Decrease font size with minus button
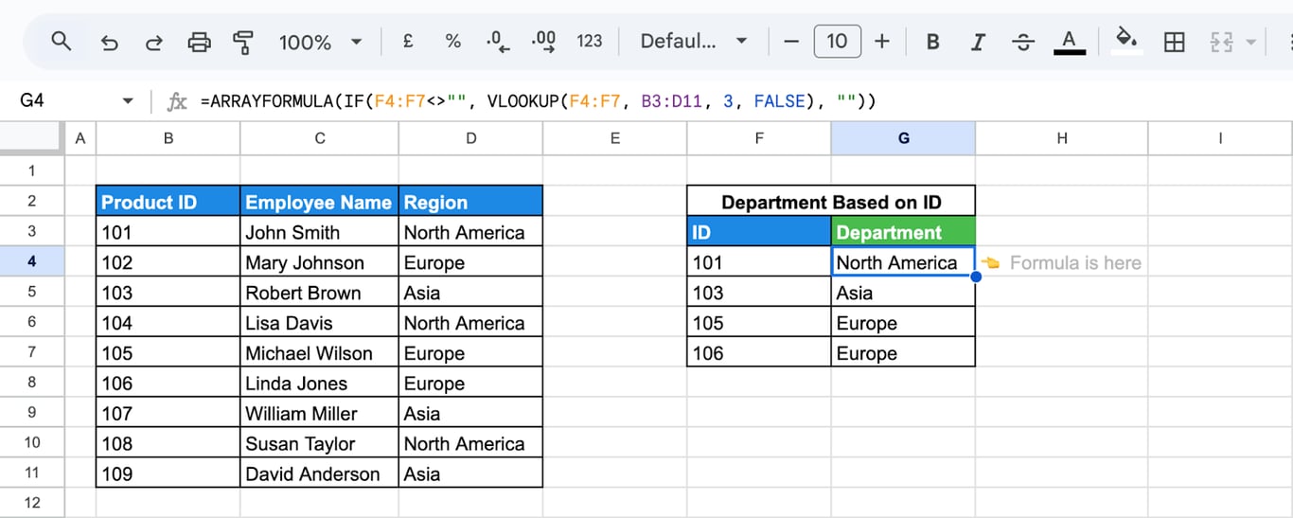Image resolution: width=1293 pixels, height=518 pixels. [x=792, y=42]
